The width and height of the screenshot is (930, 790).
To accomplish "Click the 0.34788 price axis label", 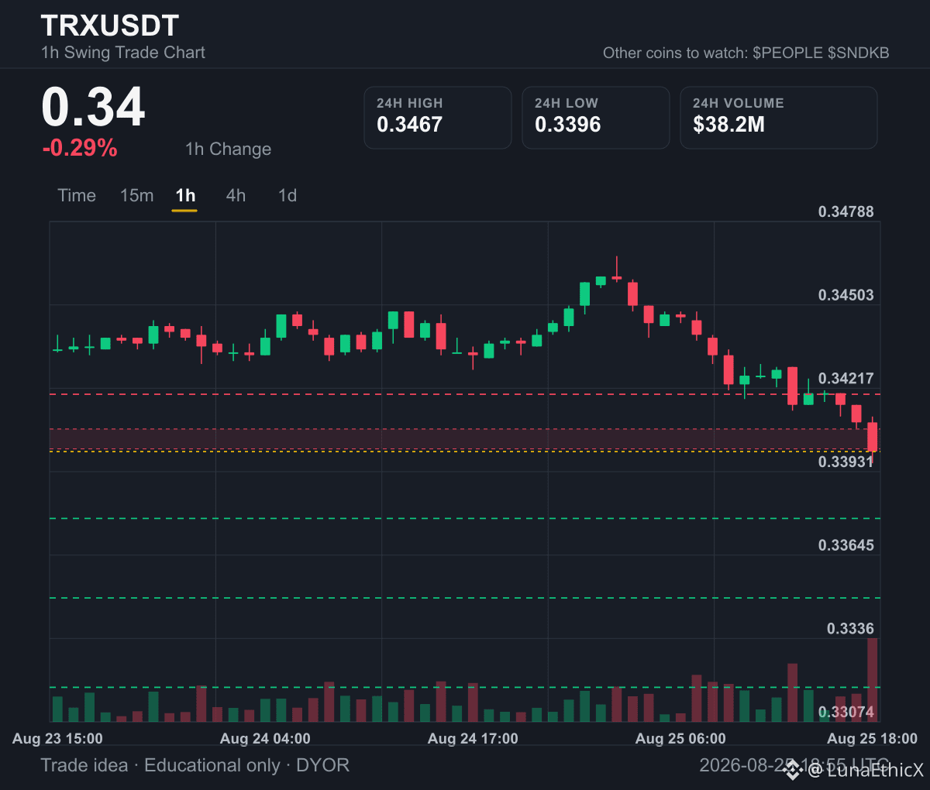I will 846,211.
